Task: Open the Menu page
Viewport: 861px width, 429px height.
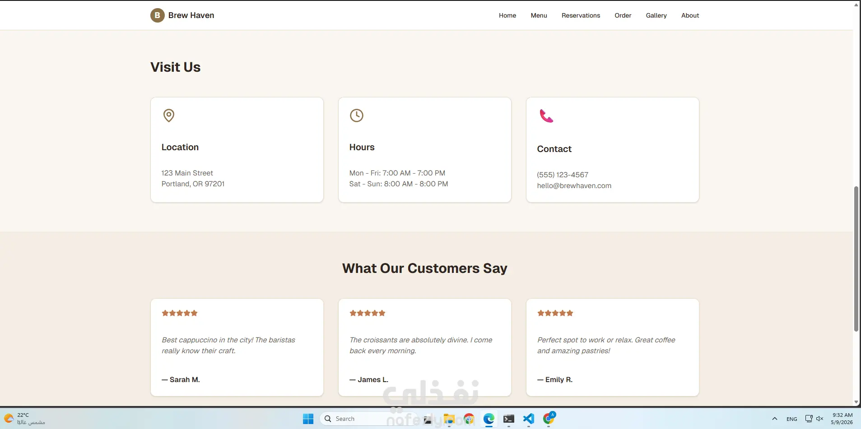Action: click(x=539, y=15)
